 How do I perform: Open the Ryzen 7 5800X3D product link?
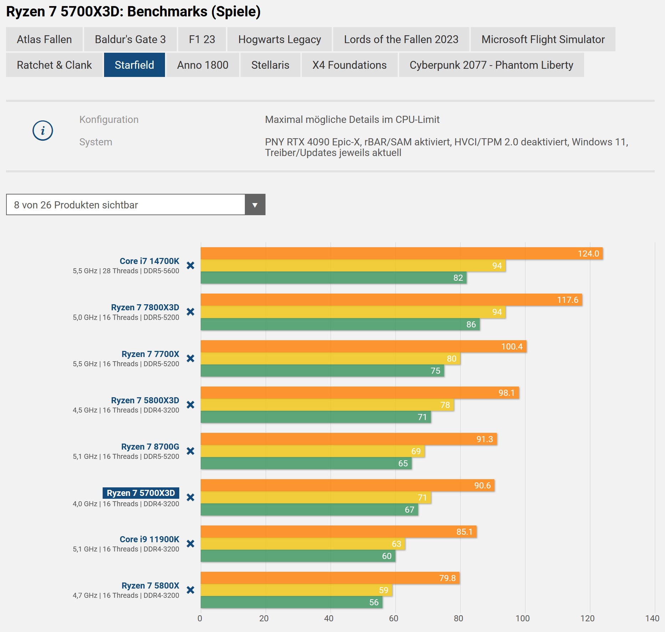coord(145,400)
